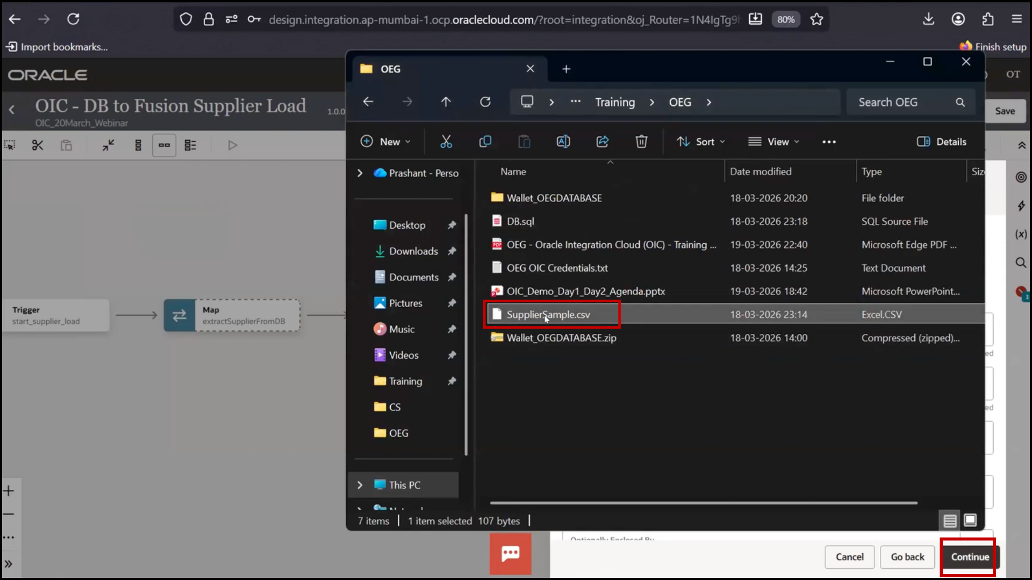Click the pseudo view list icon in OIC toolbar

[x=190, y=145]
